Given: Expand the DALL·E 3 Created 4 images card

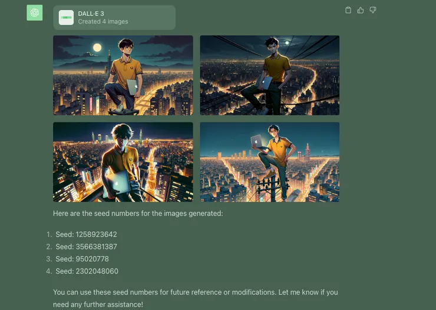Looking at the screenshot, I should tap(114, 18).
